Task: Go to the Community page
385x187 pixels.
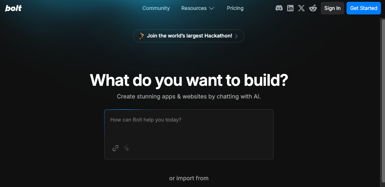Action: pos(156,8)
